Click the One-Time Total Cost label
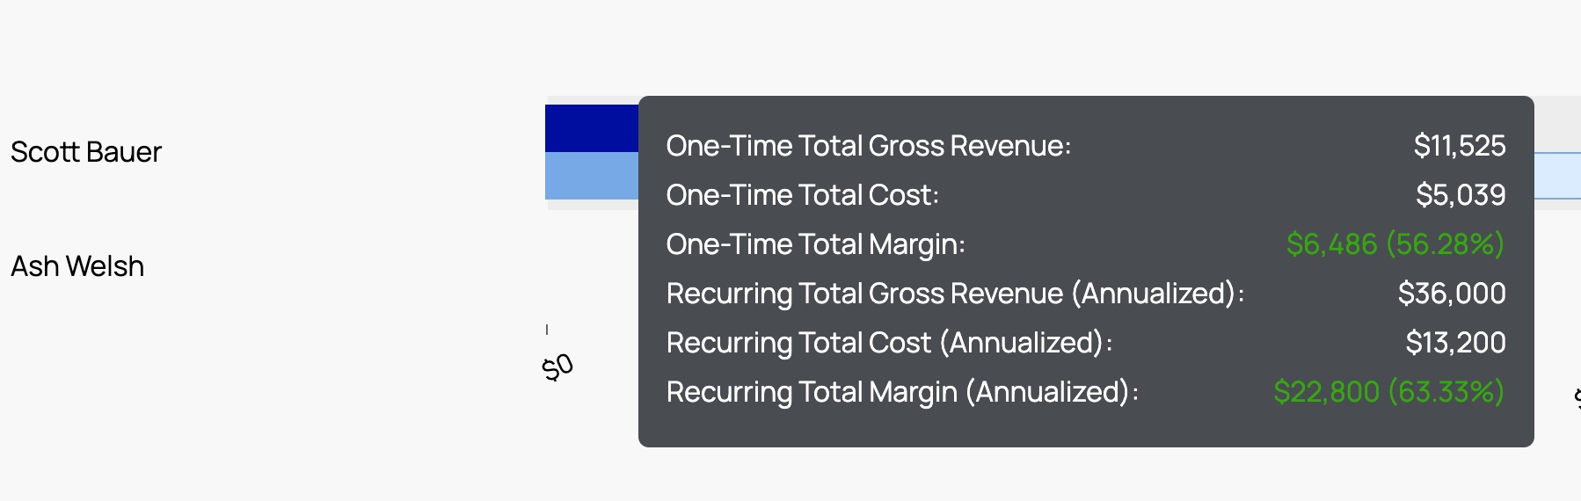The image size is (1581, 501). pos(802,195)
